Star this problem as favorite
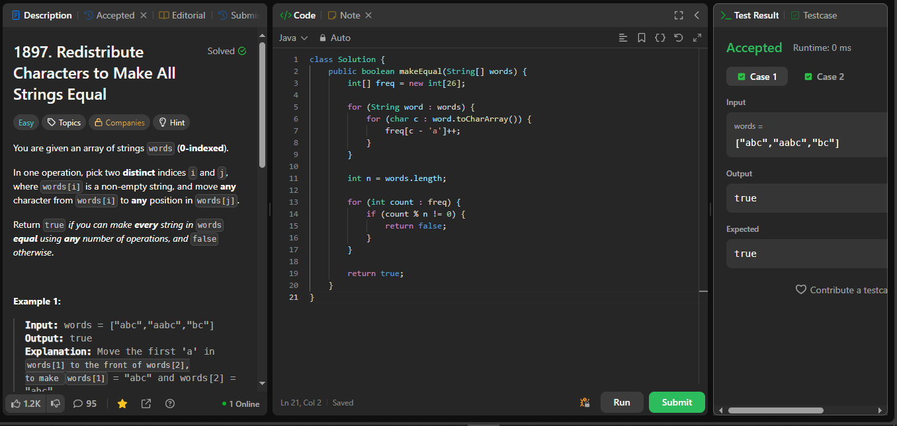The image size is (897, 426). tap(122, 404)
